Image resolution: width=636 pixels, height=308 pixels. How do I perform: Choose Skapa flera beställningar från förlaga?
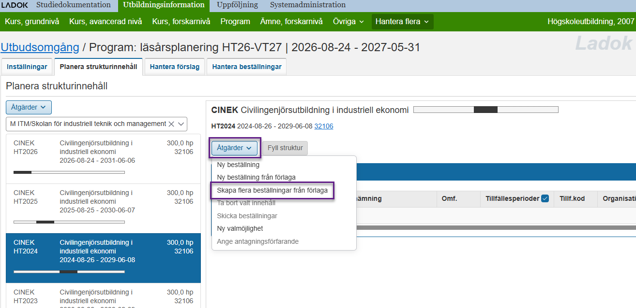coord(272,190)
